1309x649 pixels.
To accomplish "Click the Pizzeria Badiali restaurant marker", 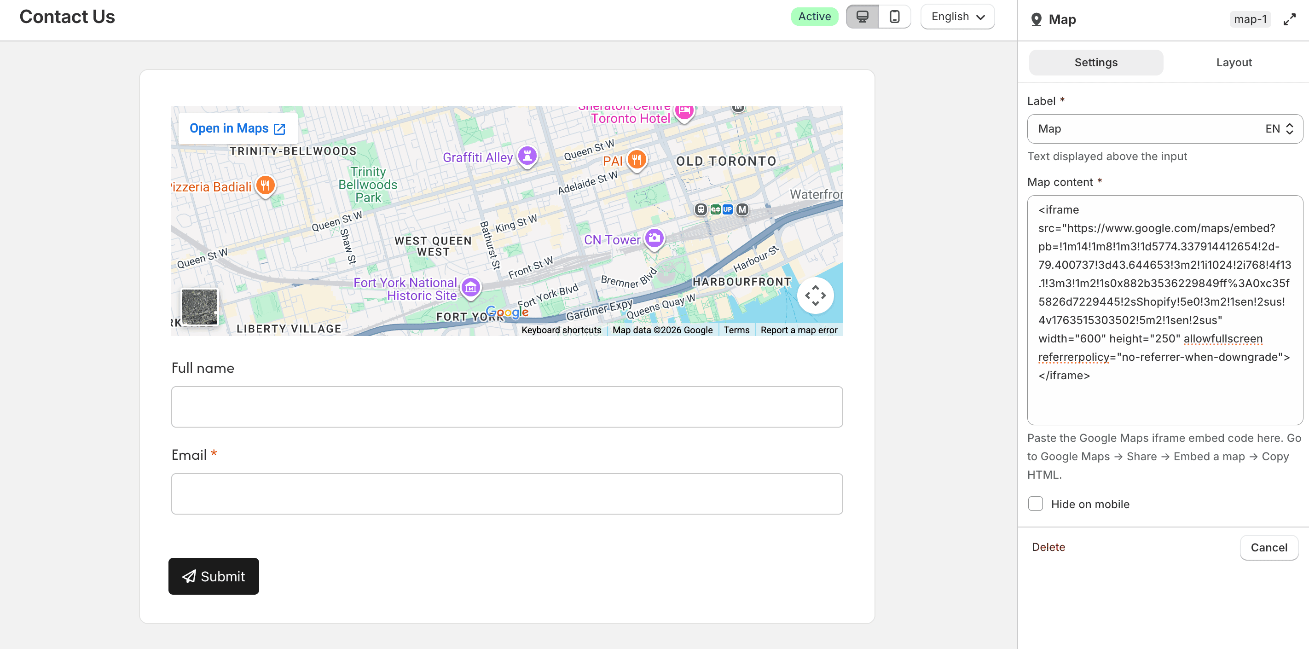I will coord(265,186).
